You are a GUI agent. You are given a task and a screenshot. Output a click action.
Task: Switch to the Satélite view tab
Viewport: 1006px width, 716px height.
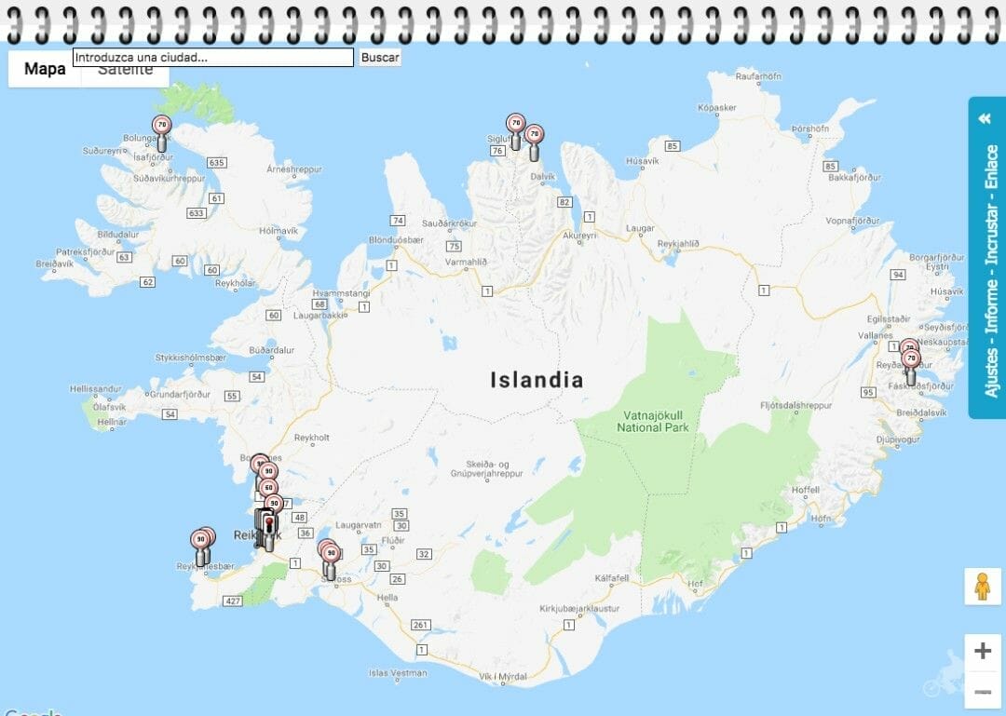[126, 69]
